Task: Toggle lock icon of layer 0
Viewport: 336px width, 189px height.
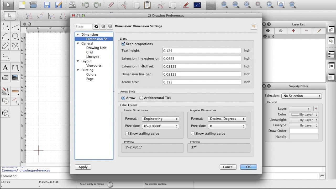Action: [x=269, y=36]
